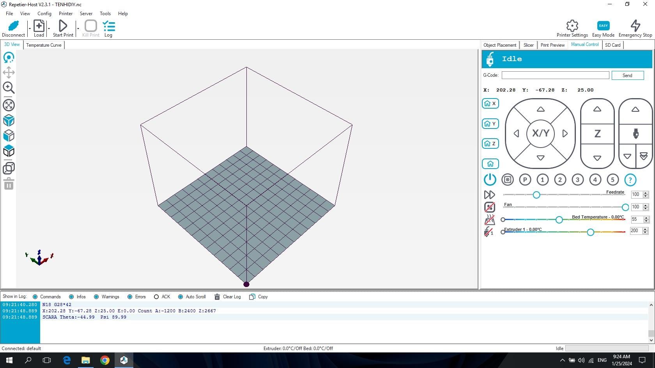Copy the log contents
655x368 pixels.
258,297
